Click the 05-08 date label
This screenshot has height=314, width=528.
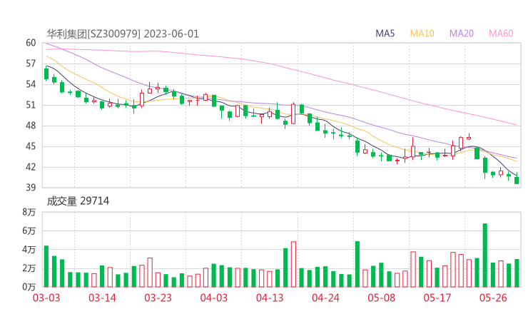click(x=382, y=298)
